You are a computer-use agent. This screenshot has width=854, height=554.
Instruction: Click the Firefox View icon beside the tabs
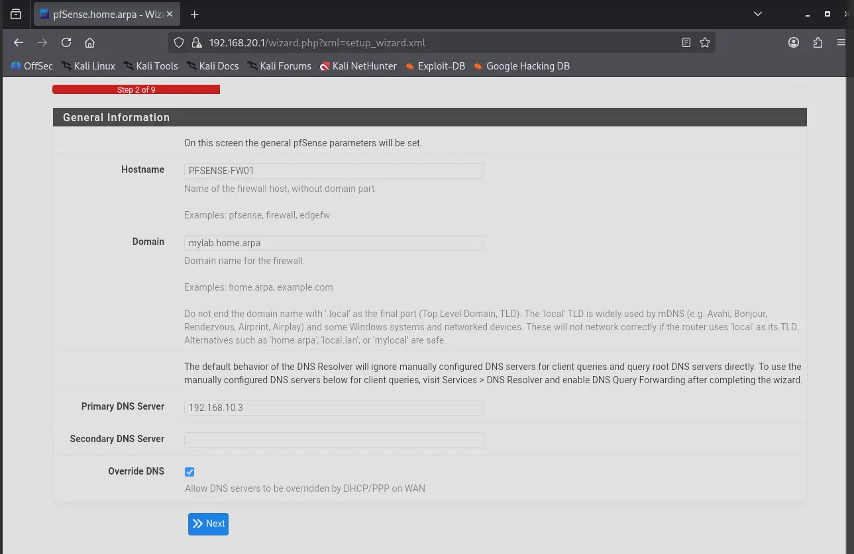16,14
